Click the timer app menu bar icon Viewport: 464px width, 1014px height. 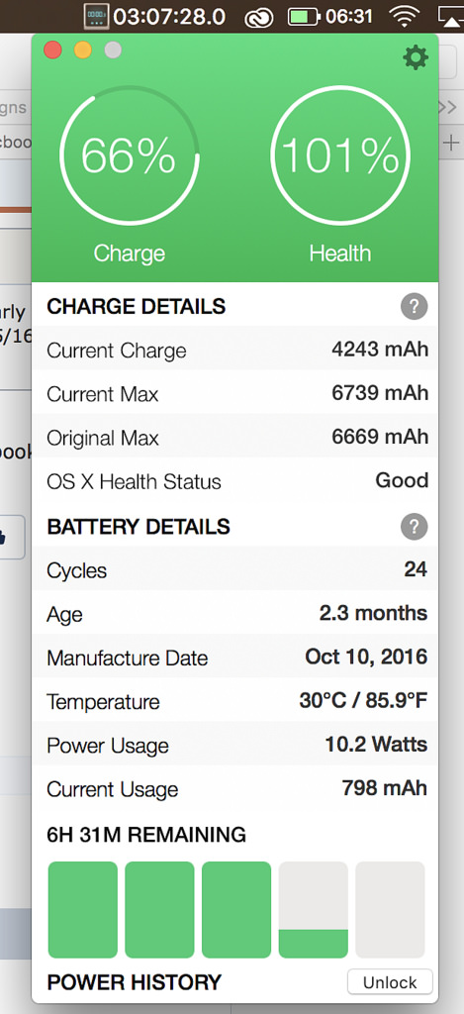pyautogui.click(x=97, y=16)
